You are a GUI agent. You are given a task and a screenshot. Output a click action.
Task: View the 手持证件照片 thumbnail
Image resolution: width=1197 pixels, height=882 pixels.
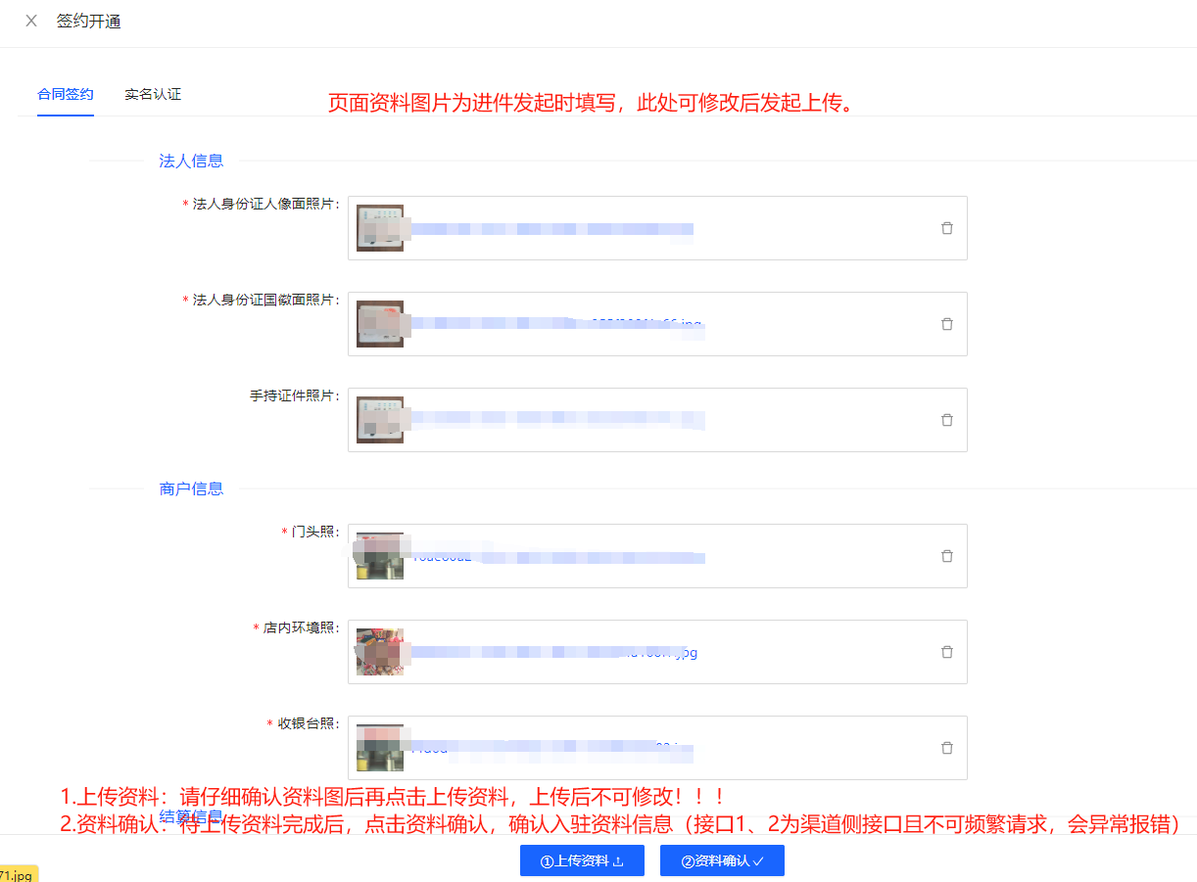pyautogui.click(x=380, y=420)
